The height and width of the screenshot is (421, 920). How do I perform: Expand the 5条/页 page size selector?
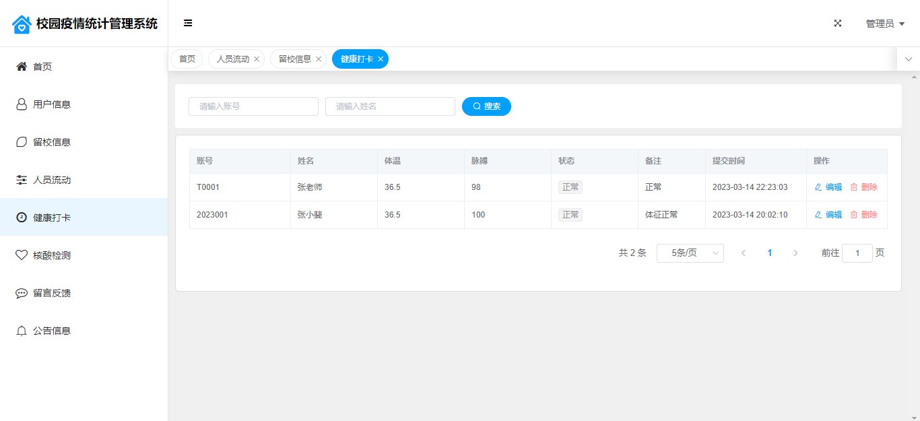click(690, 253)
